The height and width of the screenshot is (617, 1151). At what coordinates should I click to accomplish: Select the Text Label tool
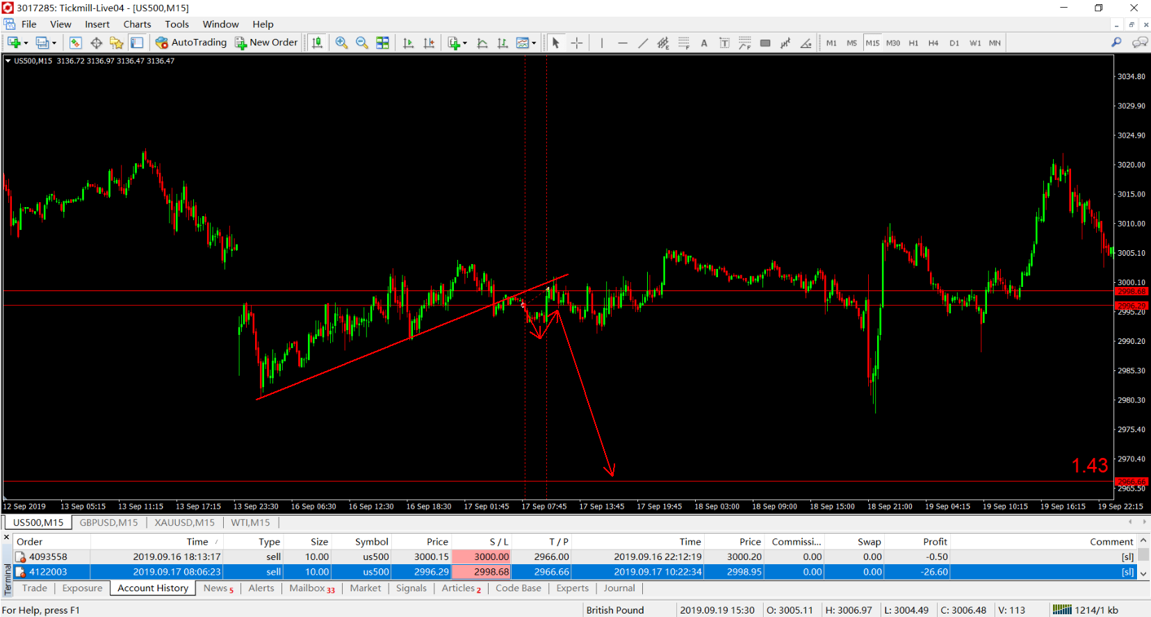(x=724, y=43)
